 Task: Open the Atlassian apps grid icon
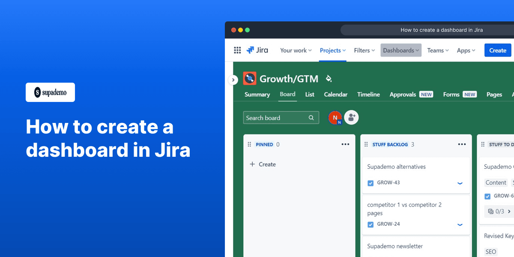pos(237,50)
